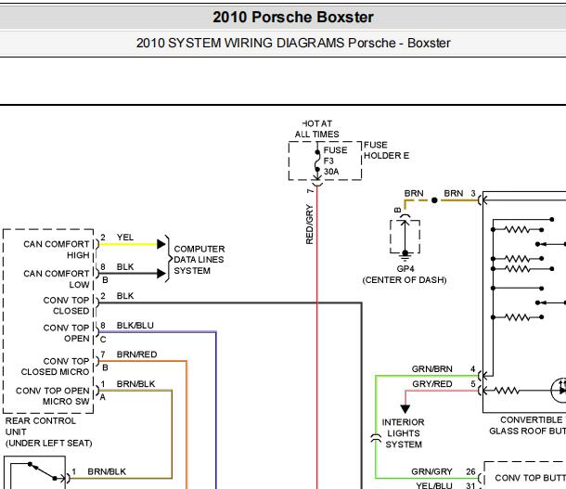Click the "BLK" label on CAN COMFORT LOW wire
566x489 pixels.
pos(125,266)
